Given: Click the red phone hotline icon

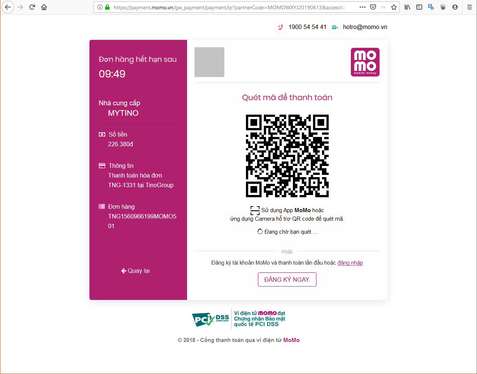Looking at the screenshot, I should coord(280,27).
